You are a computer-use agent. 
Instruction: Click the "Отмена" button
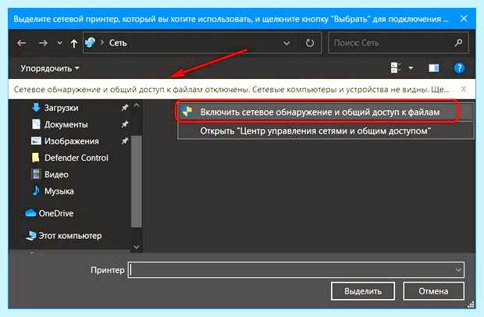click(x=433, y=291)
